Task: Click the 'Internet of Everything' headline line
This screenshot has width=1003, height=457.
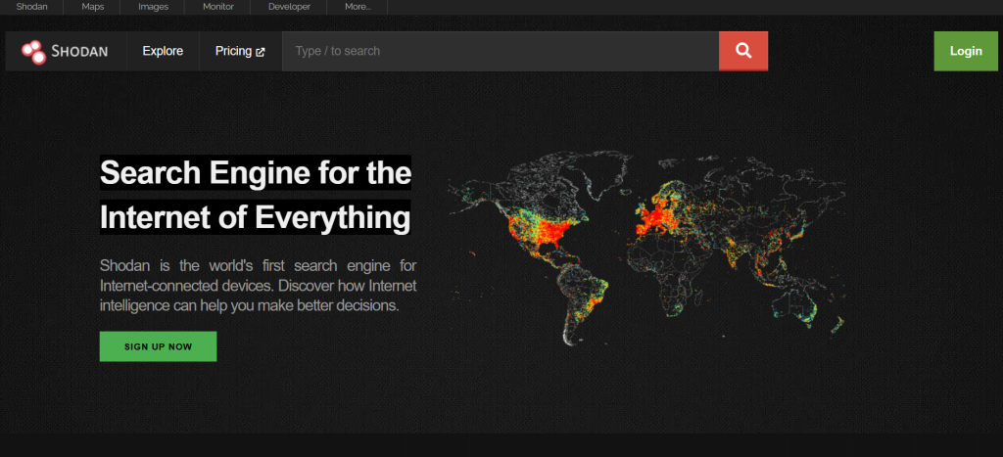Action: [256, 217]
